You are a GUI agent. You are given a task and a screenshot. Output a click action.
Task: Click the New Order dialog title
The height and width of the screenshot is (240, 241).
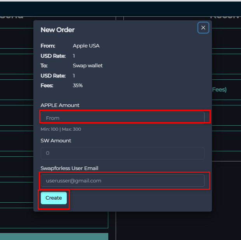point(57,30)
